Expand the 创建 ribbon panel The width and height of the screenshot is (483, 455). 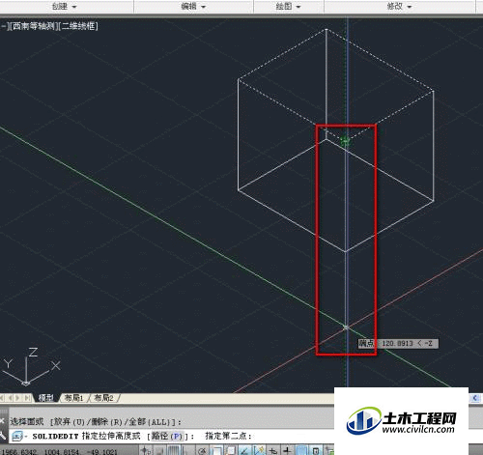point(65,6)
